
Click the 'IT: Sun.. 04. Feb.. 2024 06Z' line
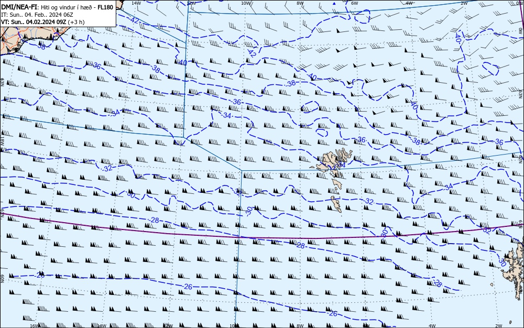(37, 15)
